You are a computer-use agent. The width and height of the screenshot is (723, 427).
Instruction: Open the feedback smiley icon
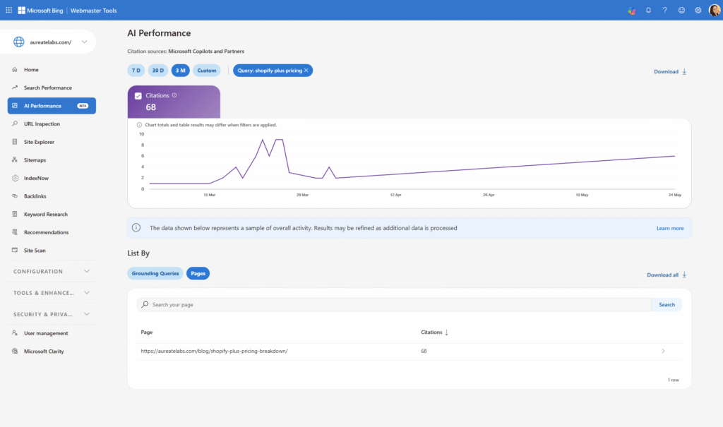[681, 10]
